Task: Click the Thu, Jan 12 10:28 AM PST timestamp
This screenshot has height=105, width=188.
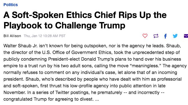Action: point(45,36)
